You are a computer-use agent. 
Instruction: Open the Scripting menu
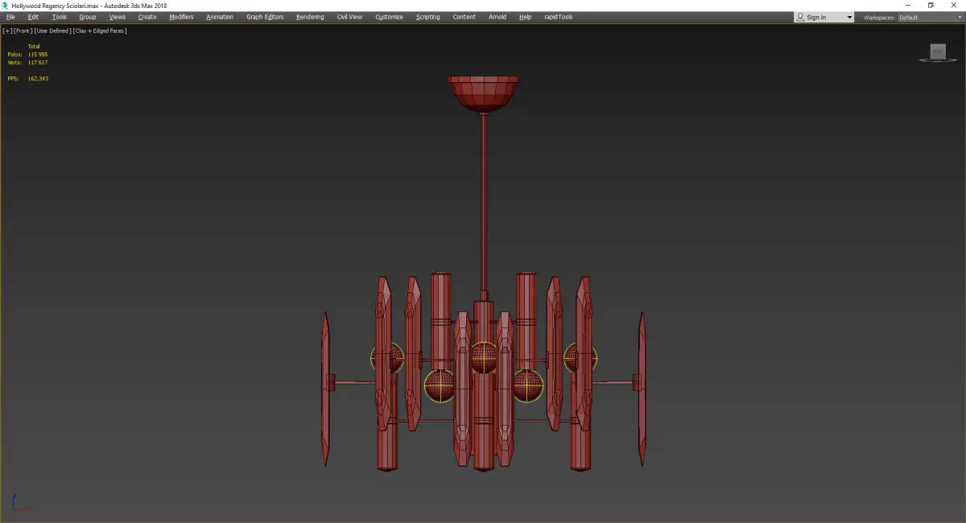click(428, 17)
